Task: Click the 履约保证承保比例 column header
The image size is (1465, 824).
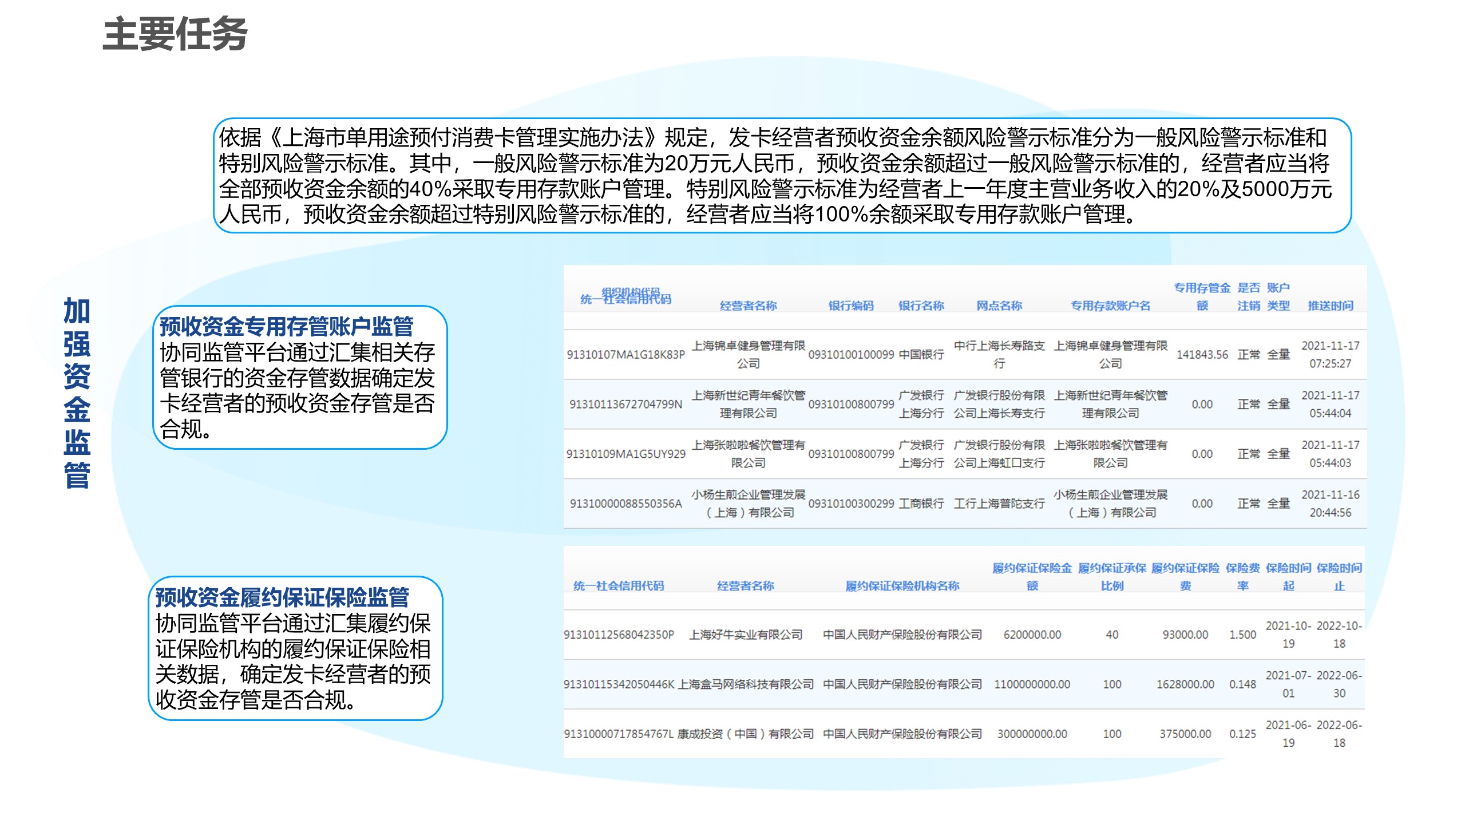Action: point(1112,577)
